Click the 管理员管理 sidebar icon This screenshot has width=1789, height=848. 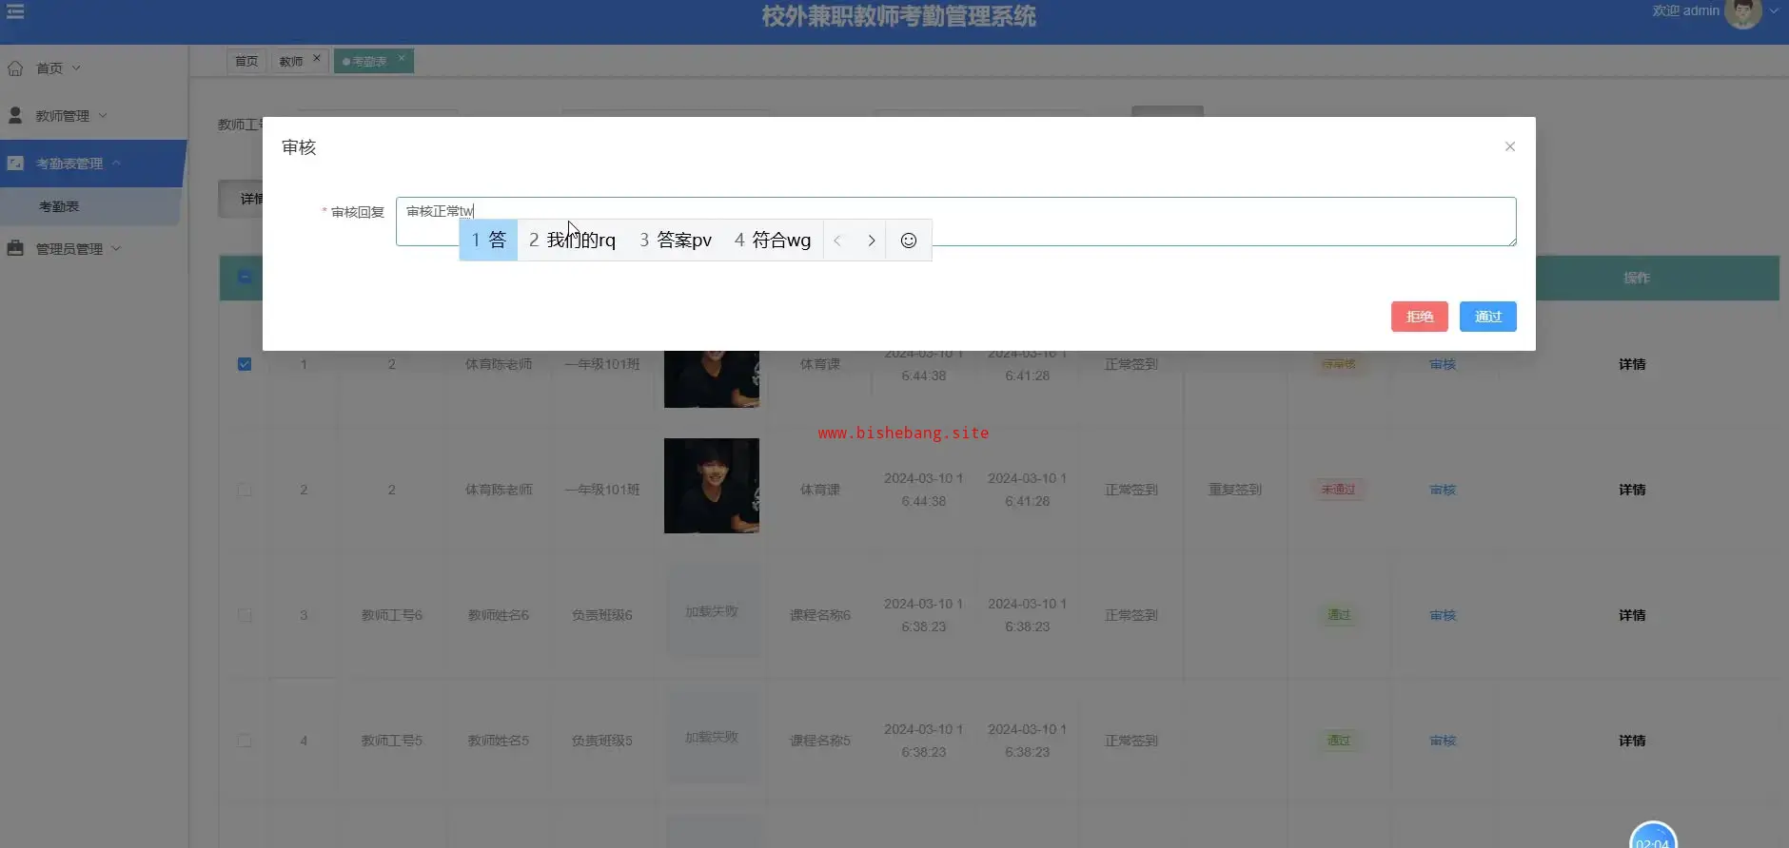pyautogui.click(x=15, y=248)
